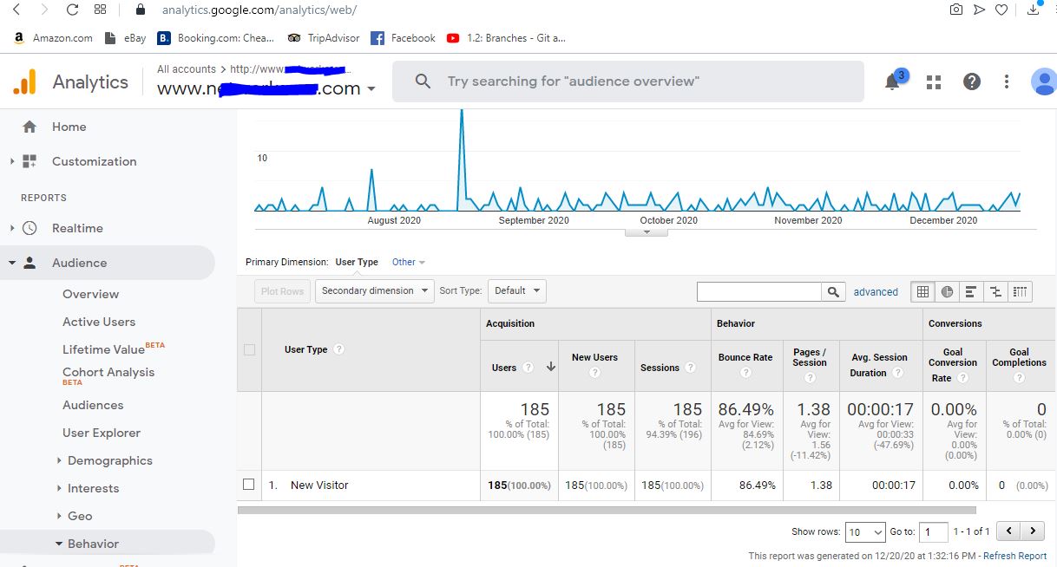Open Active Users report in sidebar
Image resolution: width=1057 pixels, height=567 pixels.
(99, 322)
